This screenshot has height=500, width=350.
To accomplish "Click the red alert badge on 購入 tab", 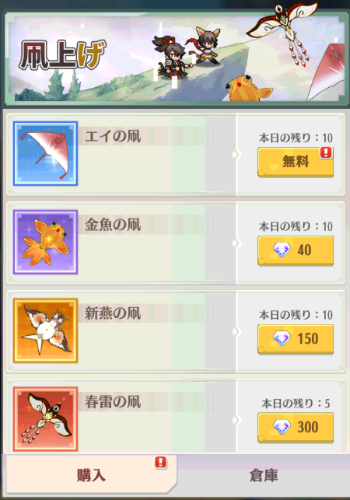I will (x=161, y=463).
